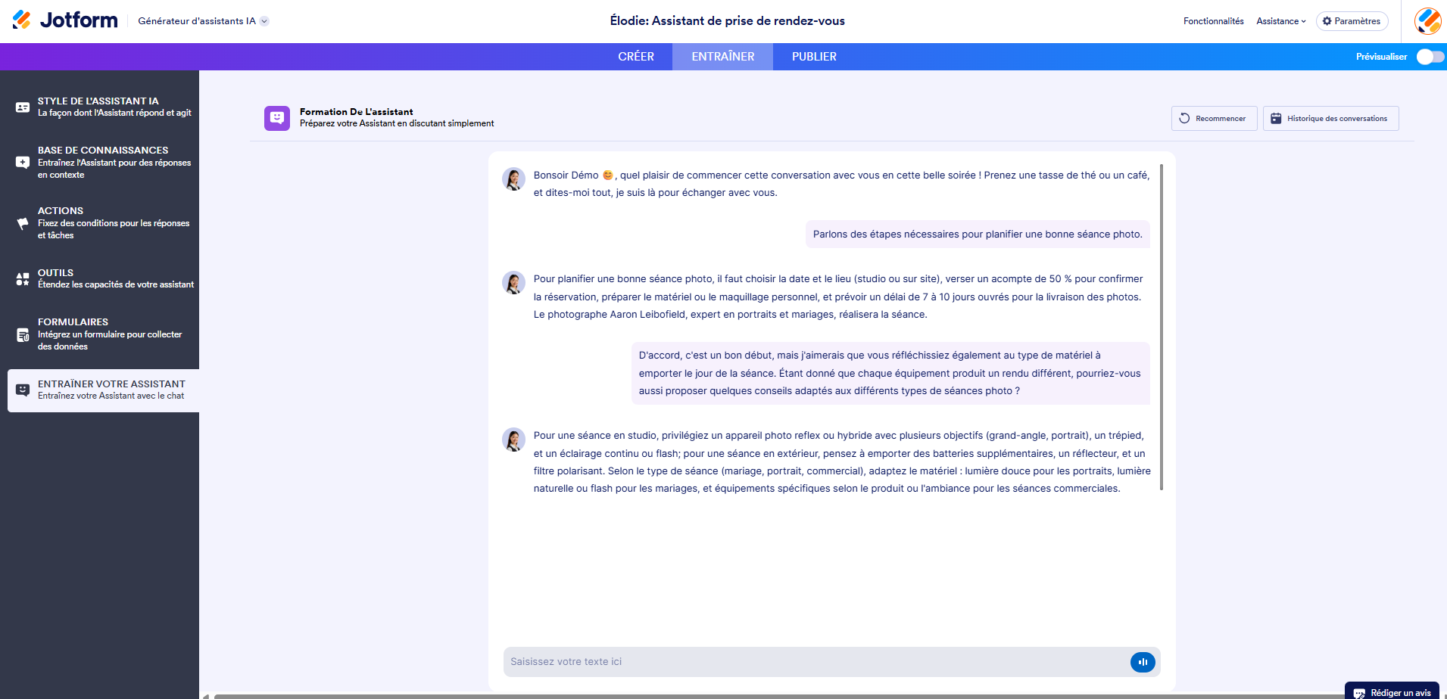
Task: Click the horizontal page scrollbar
Action: pyautogui.click(x=779, y=696)
